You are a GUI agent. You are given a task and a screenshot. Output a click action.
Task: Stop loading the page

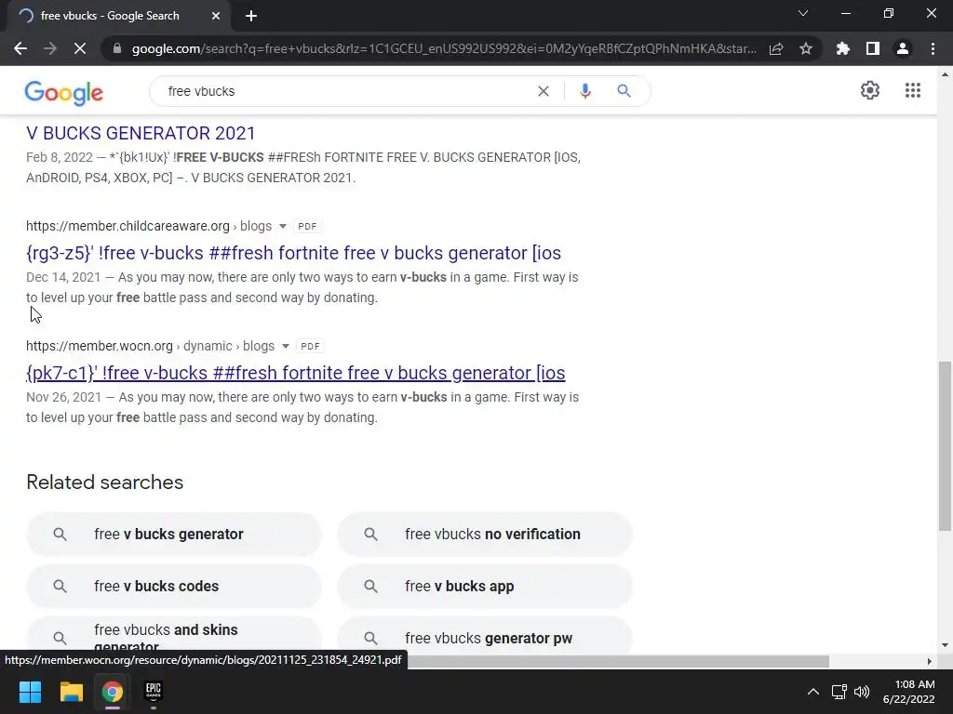coord(80,48)
